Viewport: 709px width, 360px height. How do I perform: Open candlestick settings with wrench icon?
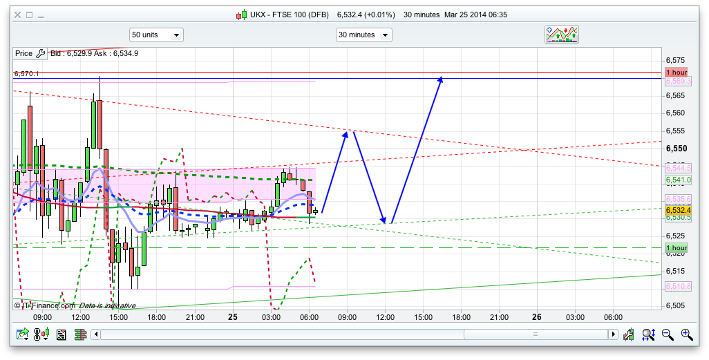pos(629,335)
